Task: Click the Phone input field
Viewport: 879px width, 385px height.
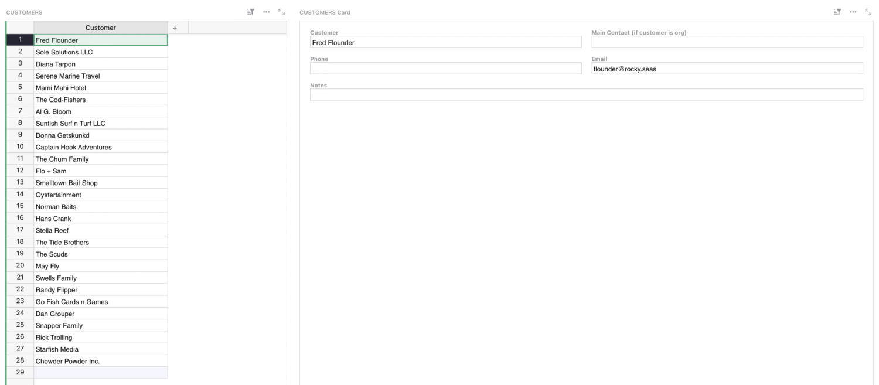Action: point(446,69)
